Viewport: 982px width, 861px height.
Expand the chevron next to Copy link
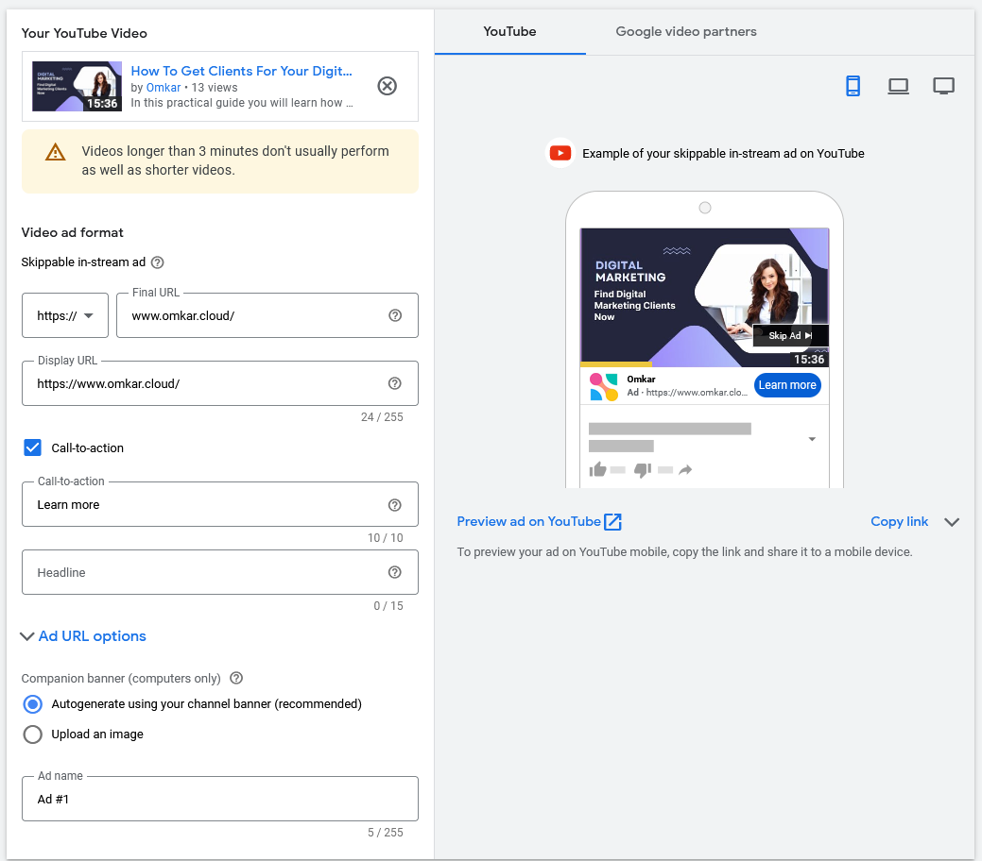952,522
